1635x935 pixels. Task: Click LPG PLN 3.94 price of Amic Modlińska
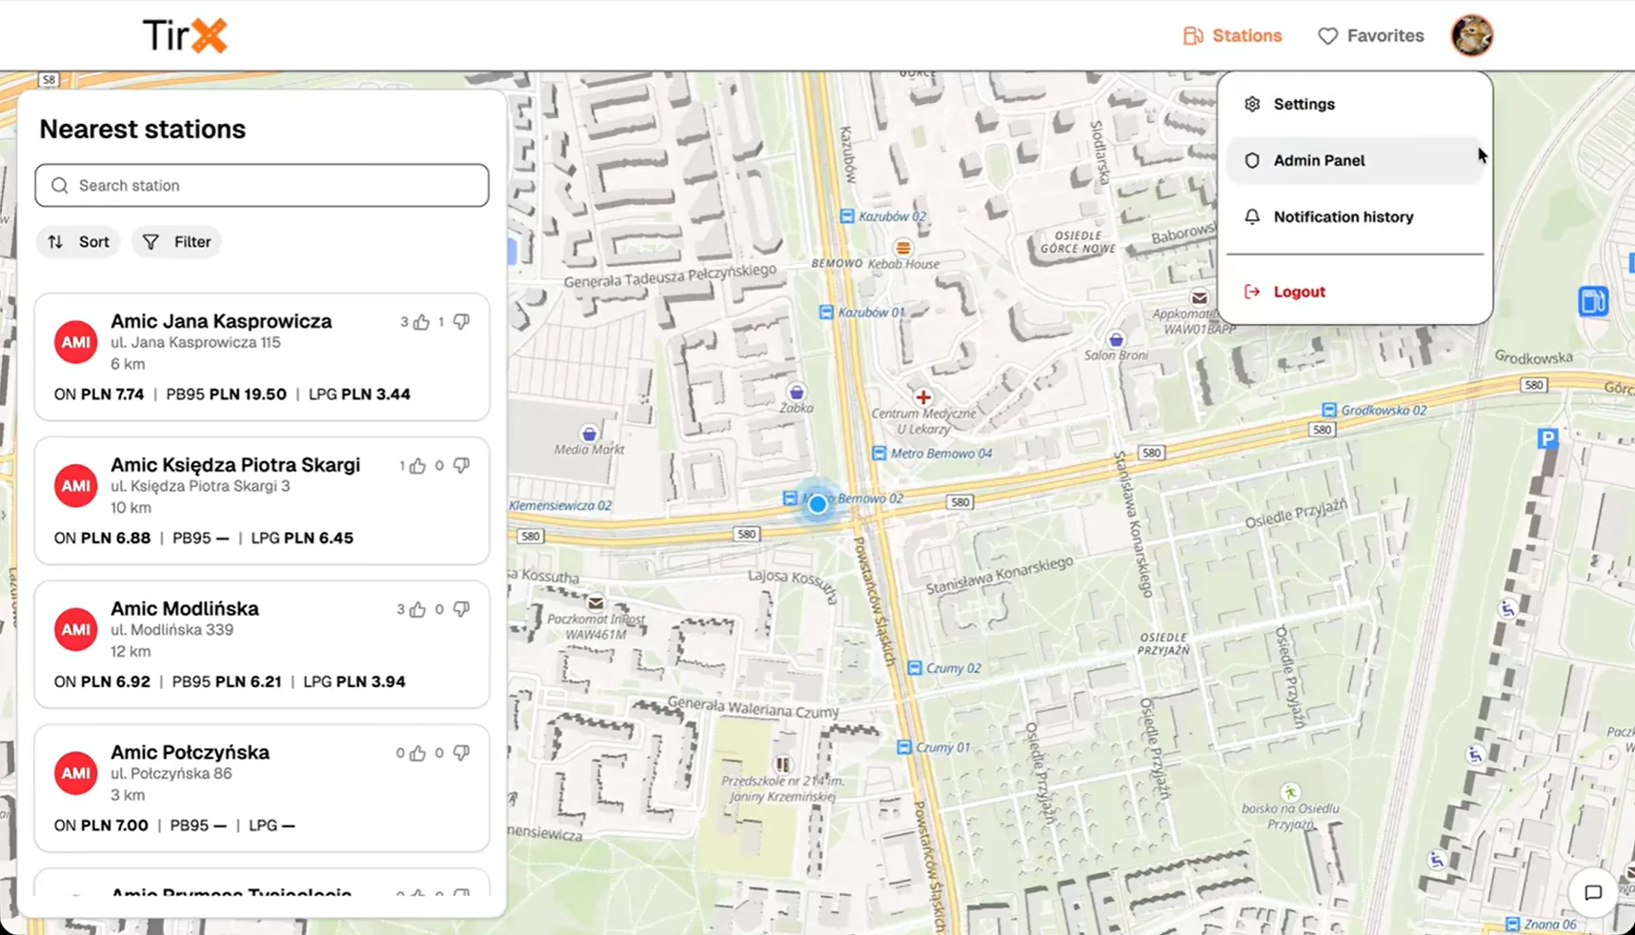[x=353, y=681]
